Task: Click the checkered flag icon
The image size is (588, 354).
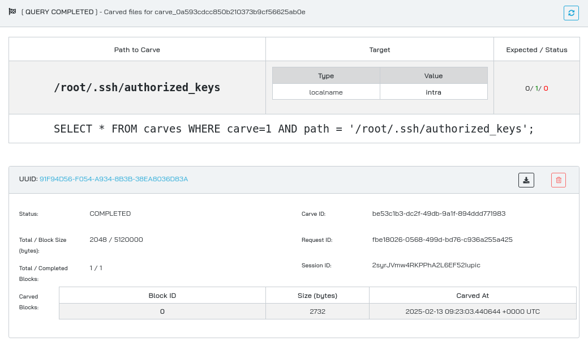Action: click(12, 12)
